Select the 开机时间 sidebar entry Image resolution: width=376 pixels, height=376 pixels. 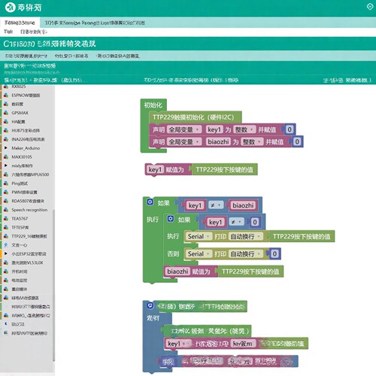[20, 271]
